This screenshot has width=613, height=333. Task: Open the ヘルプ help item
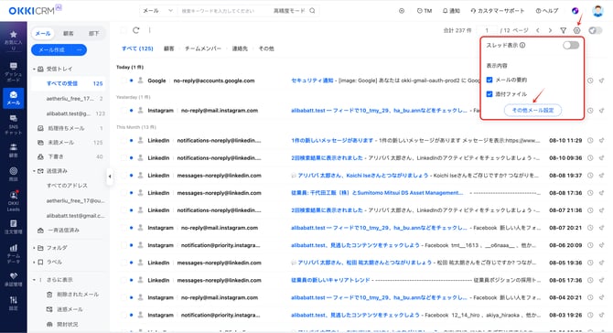click(547, 11)
